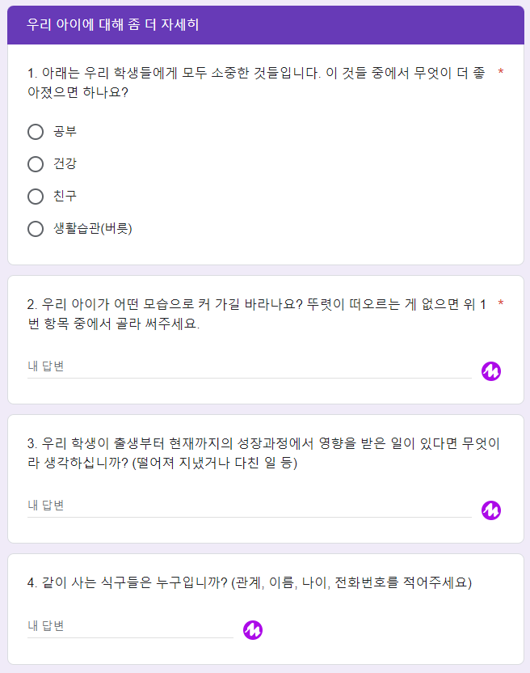Choose the 친구 radio circle
The width and height of the screenshot is (530, 673).
pos(36,197)
